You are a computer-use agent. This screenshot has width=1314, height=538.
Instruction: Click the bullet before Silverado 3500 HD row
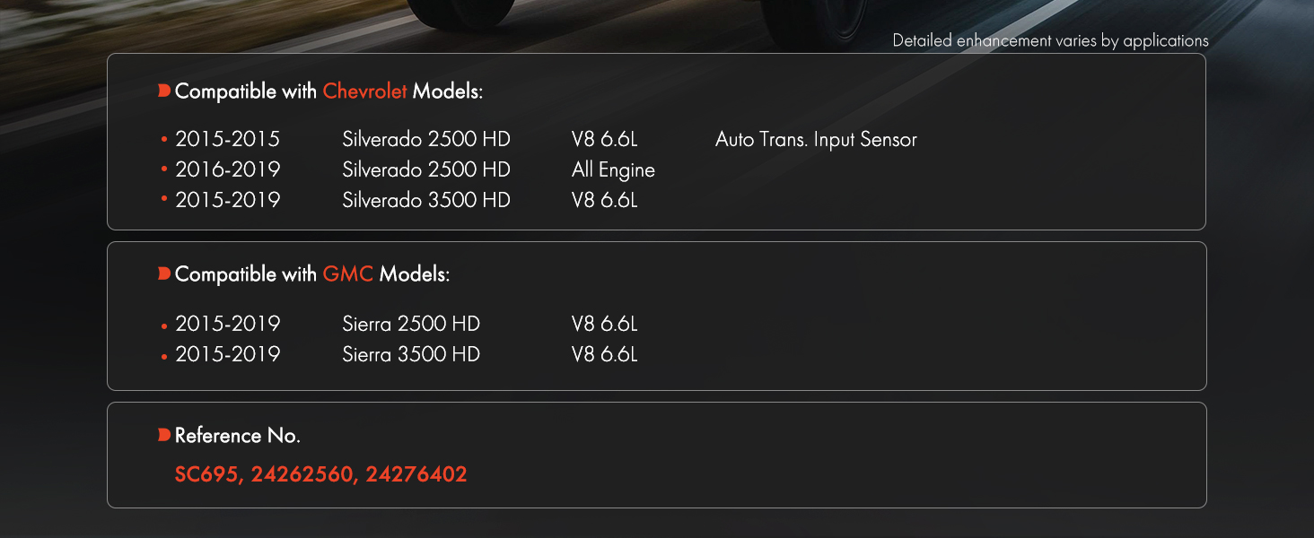(164, 198)
